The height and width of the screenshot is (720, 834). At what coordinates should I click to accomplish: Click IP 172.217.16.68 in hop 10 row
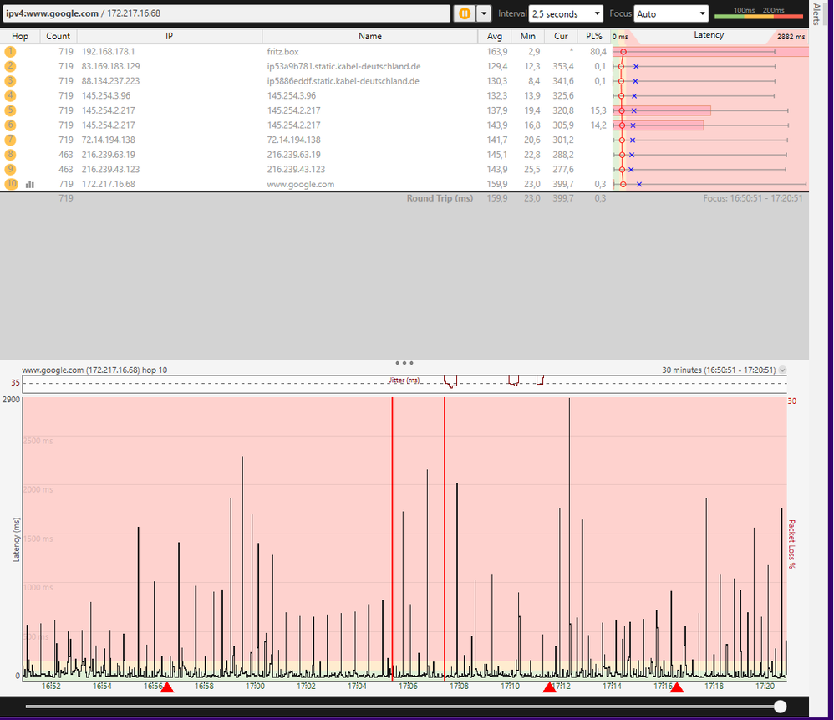tap(108, 184)
